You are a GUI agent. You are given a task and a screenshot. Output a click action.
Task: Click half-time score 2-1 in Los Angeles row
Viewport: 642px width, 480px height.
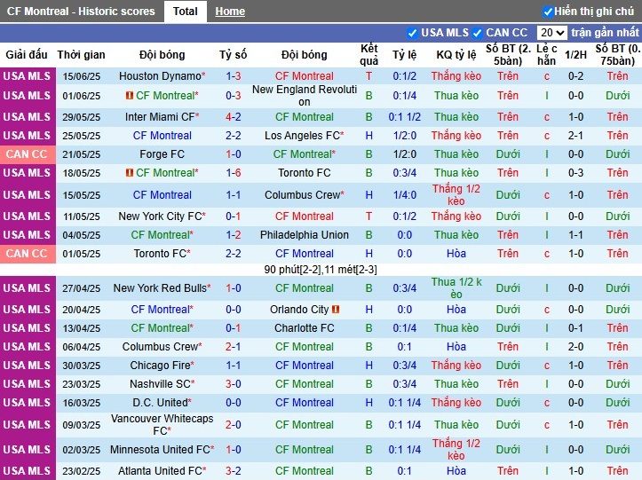575,136
